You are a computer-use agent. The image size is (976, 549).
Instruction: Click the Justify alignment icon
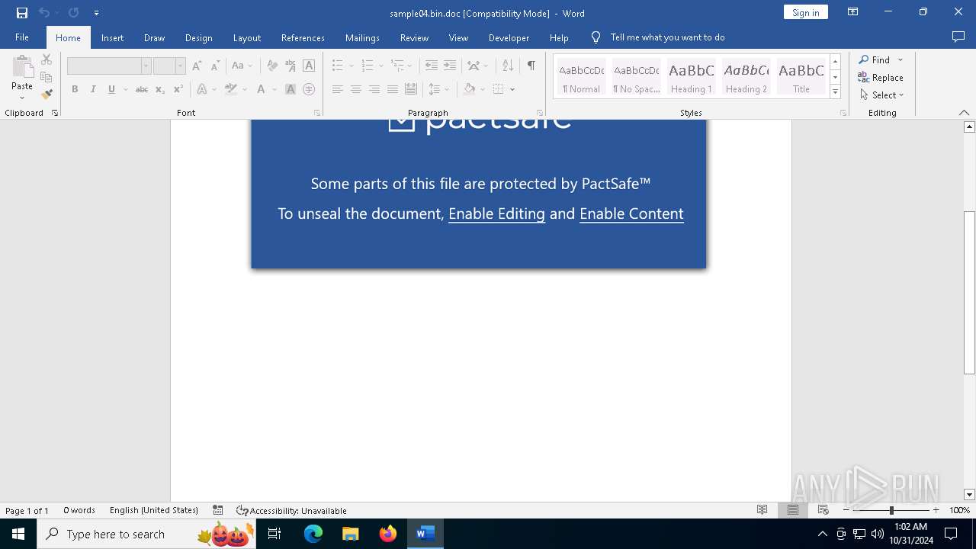[392, 89]
